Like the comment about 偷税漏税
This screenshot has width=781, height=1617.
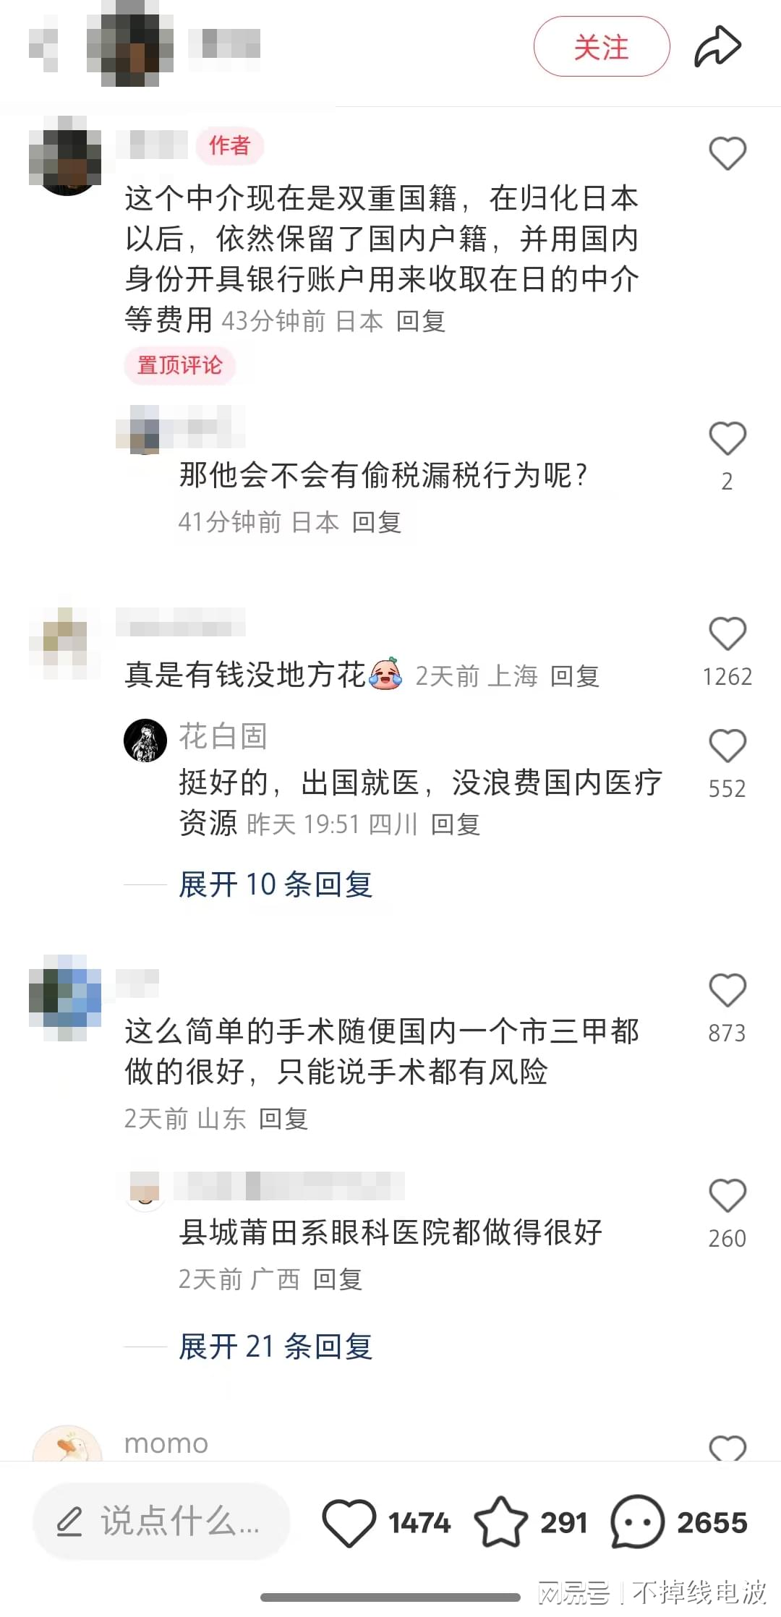(727, 438)
